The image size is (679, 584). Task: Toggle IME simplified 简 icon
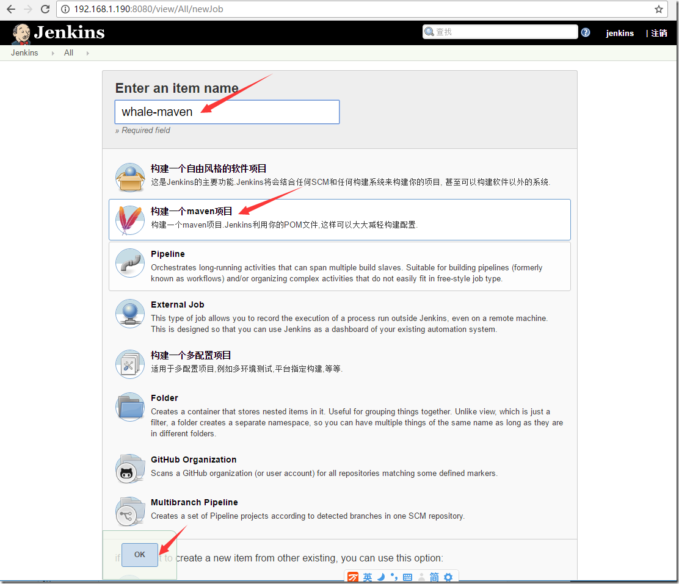coord(434,577)
